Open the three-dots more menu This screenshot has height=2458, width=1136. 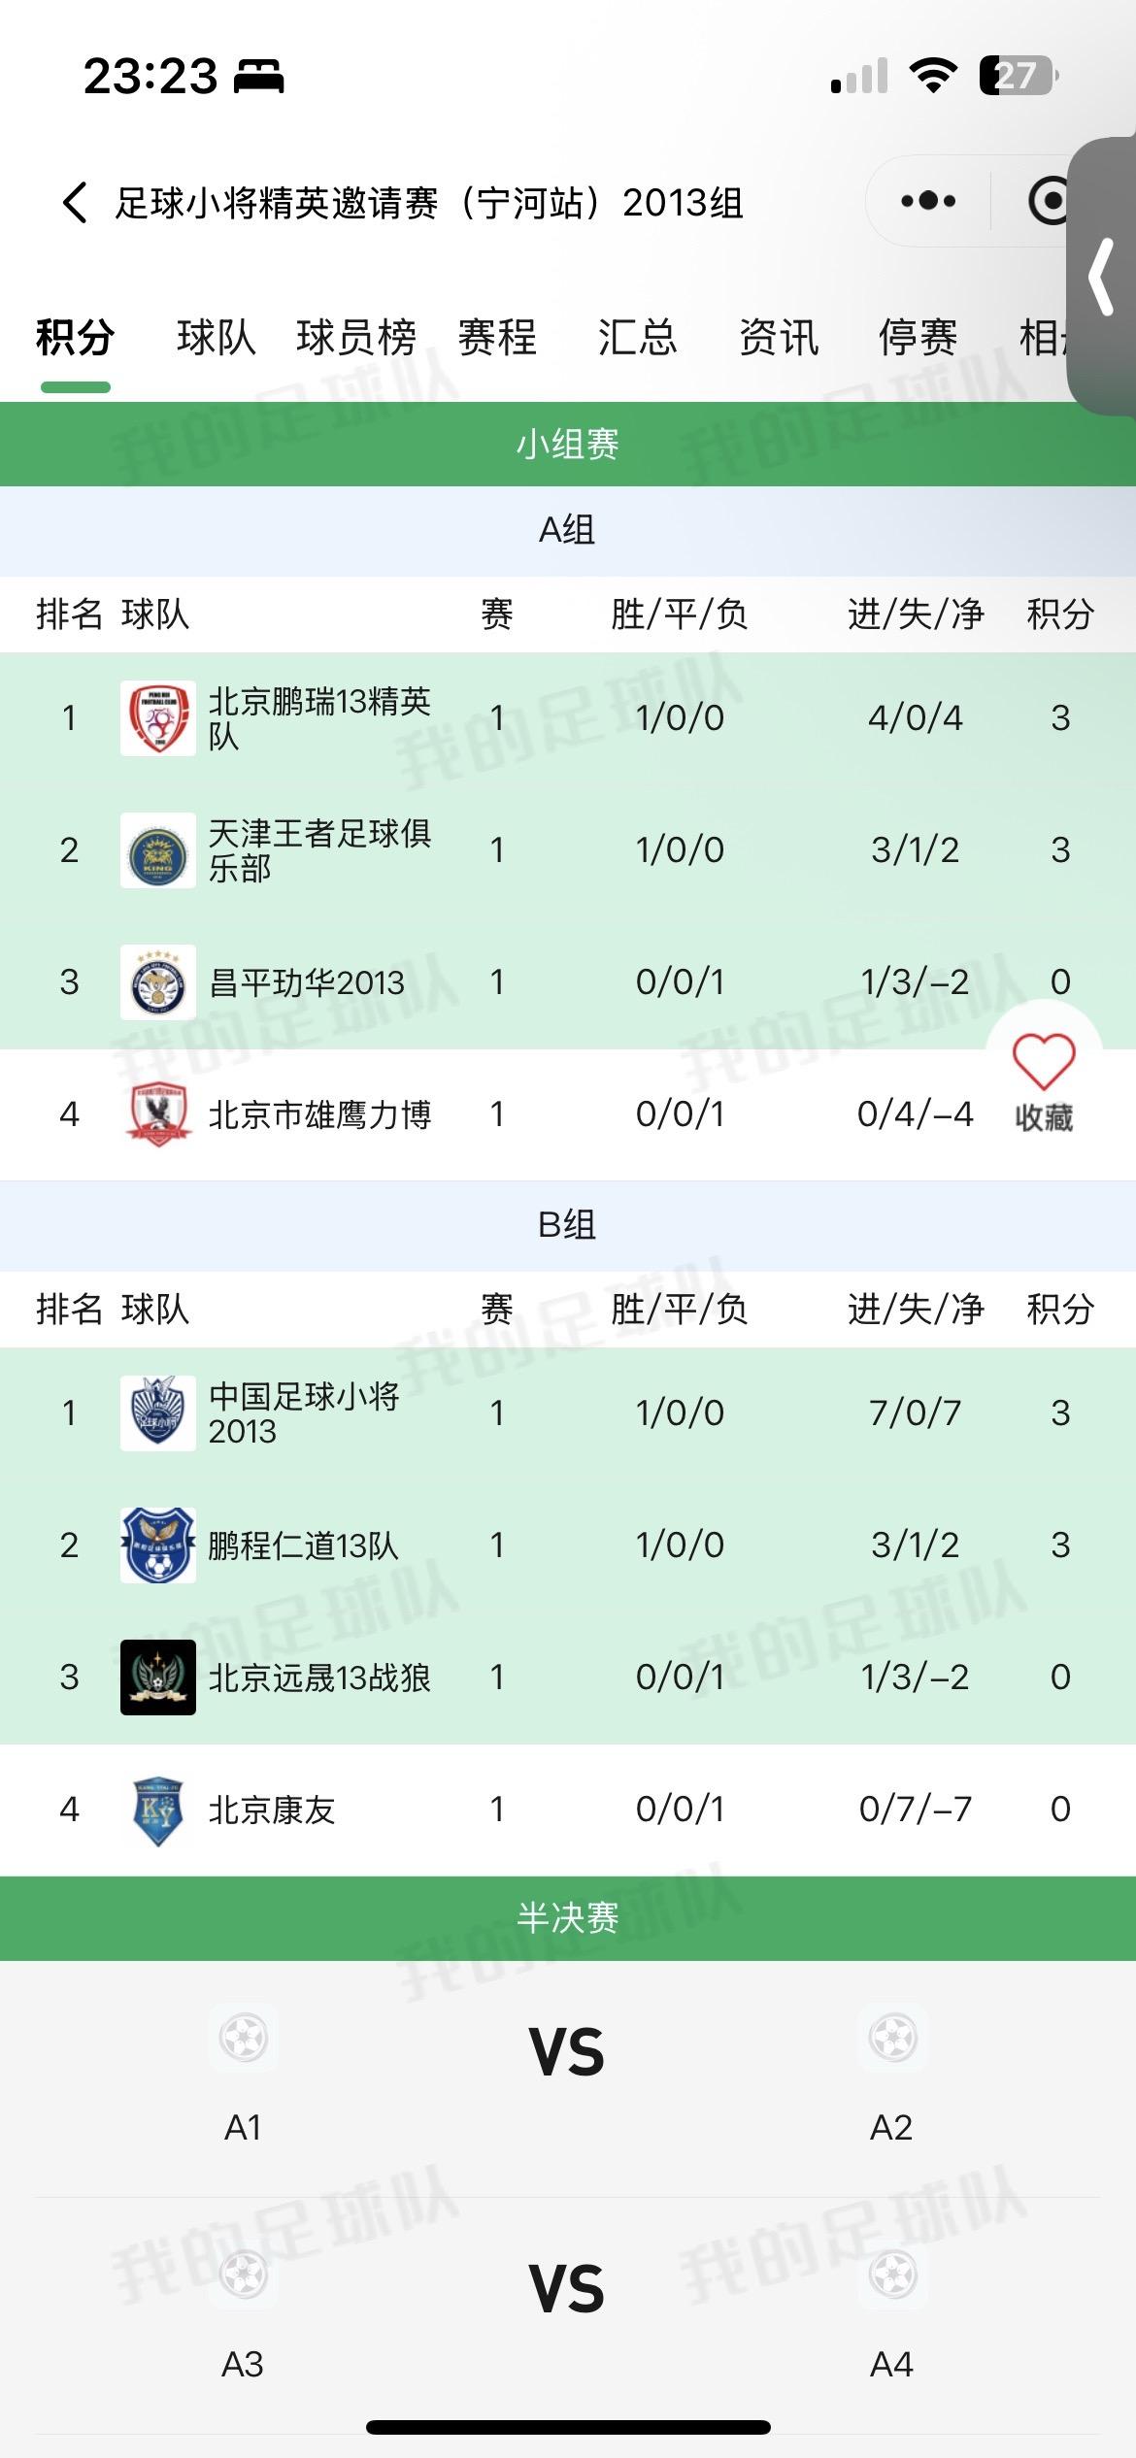pos(928,202)
